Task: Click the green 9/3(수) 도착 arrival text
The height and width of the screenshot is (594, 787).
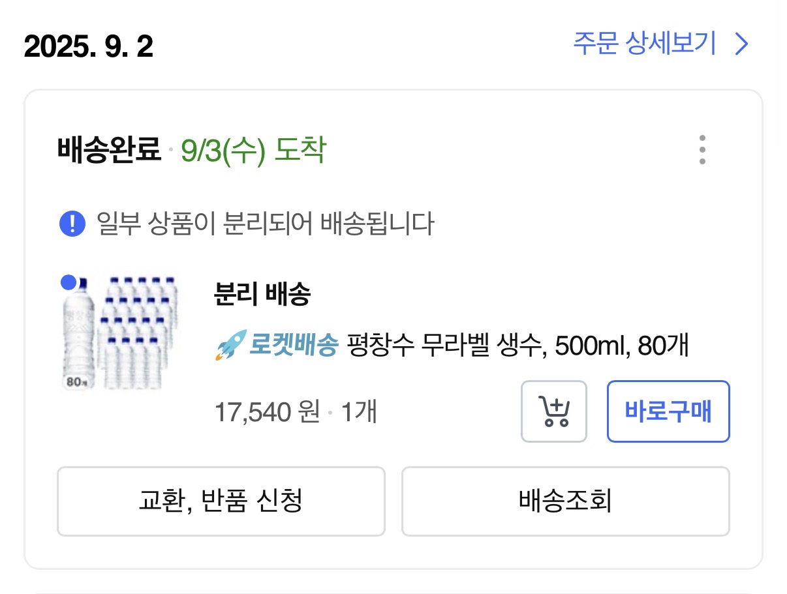Action: (253, 151)
